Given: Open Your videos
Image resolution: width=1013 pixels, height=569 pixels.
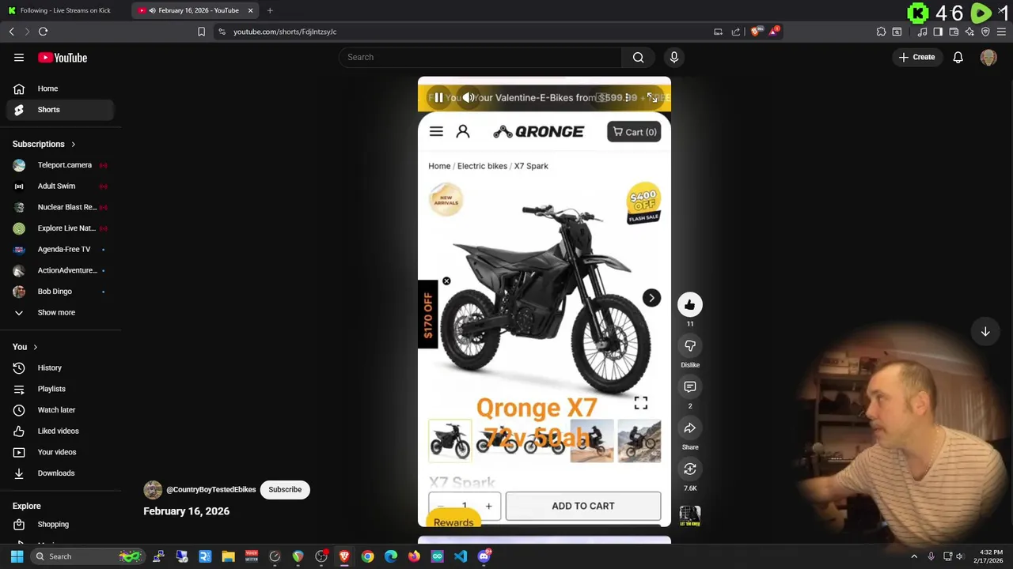Looking at the screenshot, I should point(60,452).
